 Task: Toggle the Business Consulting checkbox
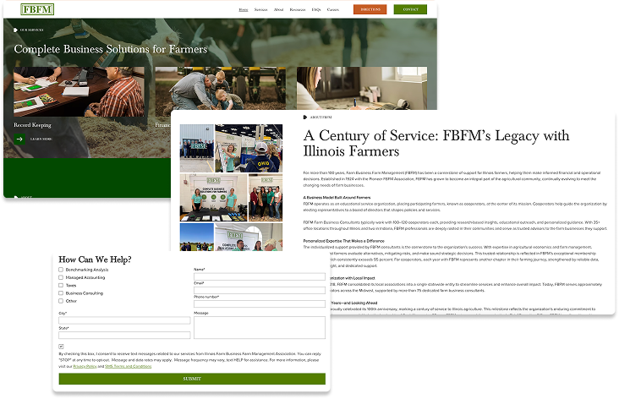[61, 292]
